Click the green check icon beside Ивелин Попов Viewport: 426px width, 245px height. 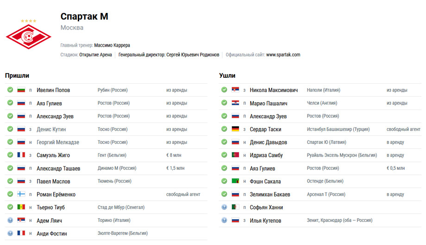coord(10,90)
